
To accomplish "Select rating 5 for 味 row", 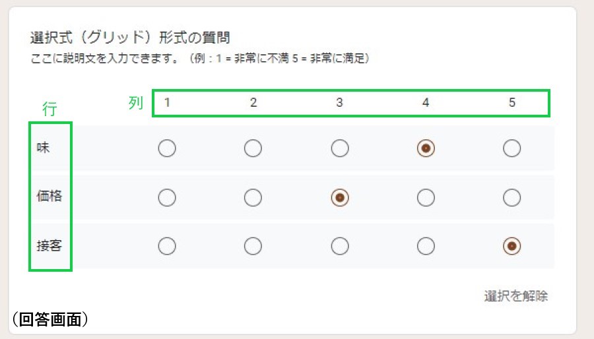I will click(x=511, y=148).
